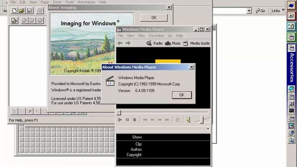Click the 'Version: 6.4.09.1109' text

click(136, 91)
